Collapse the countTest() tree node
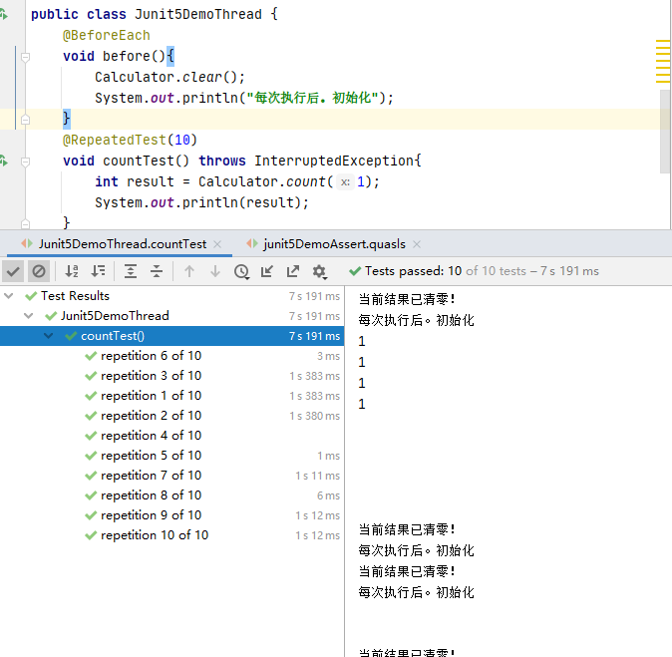The height and width of the screenshot is (657, 672). coord(49,336)
